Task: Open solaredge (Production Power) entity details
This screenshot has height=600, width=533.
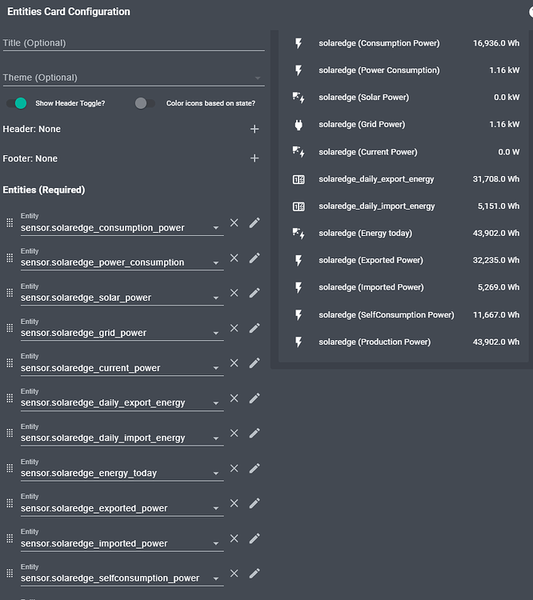Action: tap(374, 342)
